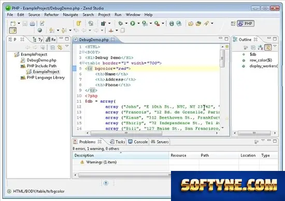Click the Collapse All icon in explorer panel
The image size is (285, 201).
point(52,48)
